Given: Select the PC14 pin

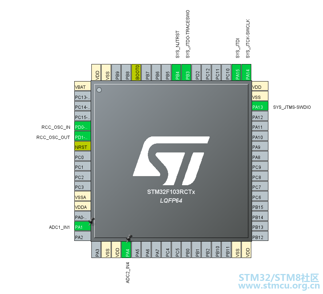Looking at the screenshot, I should [83, 106].
